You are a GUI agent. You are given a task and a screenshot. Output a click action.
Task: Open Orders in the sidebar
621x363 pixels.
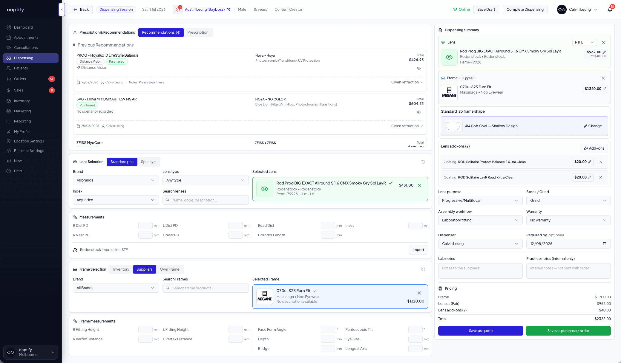point(30,79)
